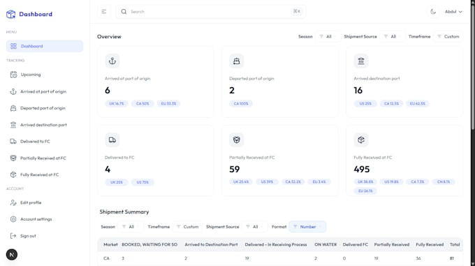Screen dimensions: 475x266
Task: Click the Market column header
Action: 110,244
